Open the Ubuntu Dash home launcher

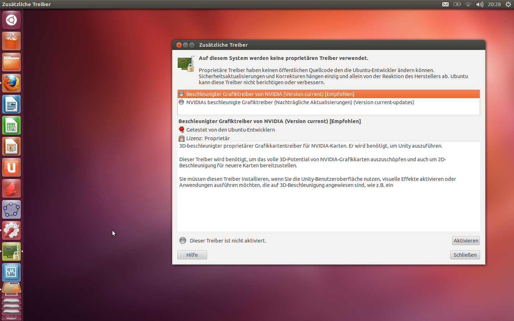pos(11,20)
